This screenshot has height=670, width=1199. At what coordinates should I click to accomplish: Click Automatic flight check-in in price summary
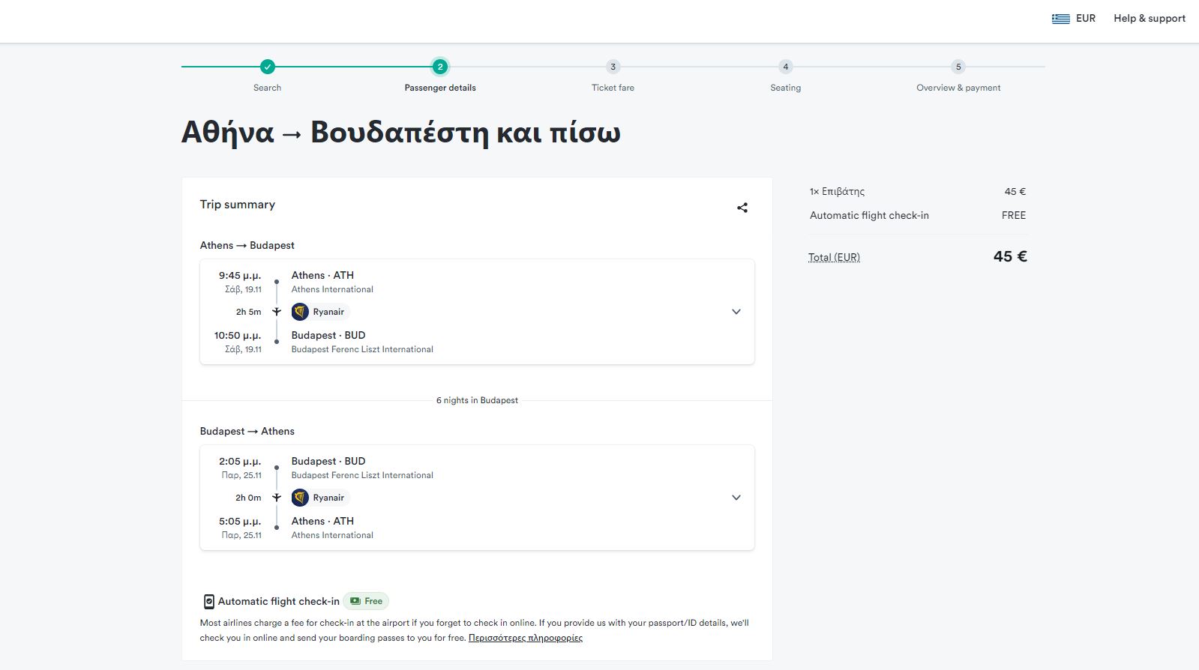(869, 215)
